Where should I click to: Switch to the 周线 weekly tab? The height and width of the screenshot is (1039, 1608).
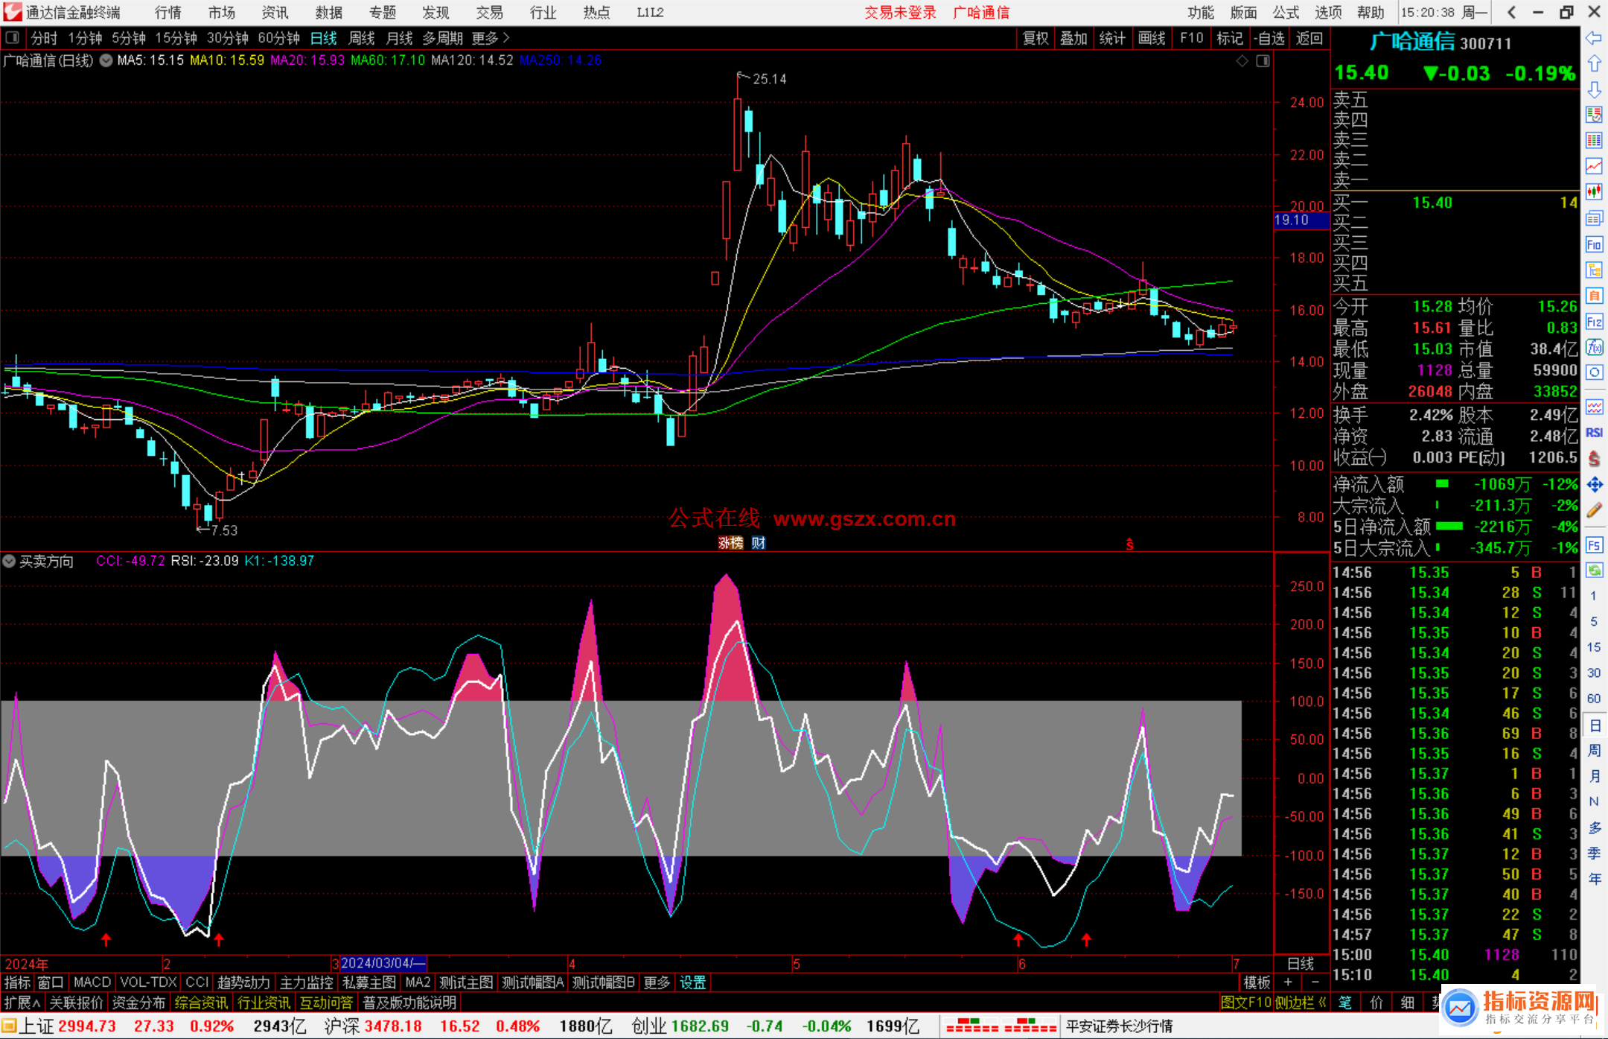[x=362, y=38]
